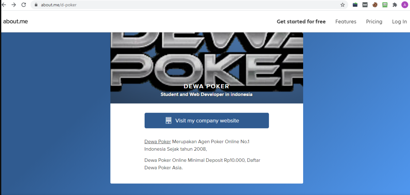Click the 'Student and Web Developer in indonesia' tagline
The height and width of the screenshot is (195, 410).
click(206, 94)
